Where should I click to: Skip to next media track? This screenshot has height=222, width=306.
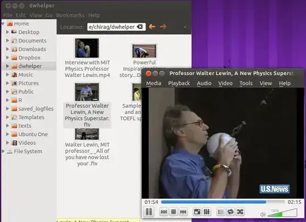click(183, 212)
